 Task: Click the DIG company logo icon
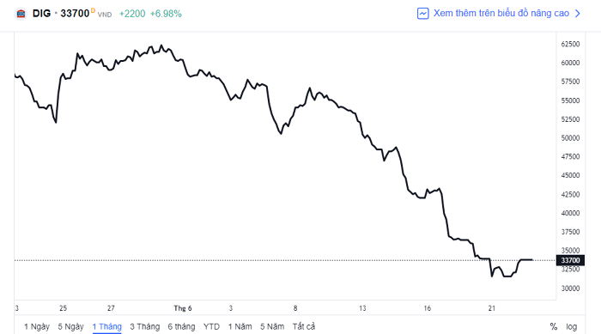21,14
